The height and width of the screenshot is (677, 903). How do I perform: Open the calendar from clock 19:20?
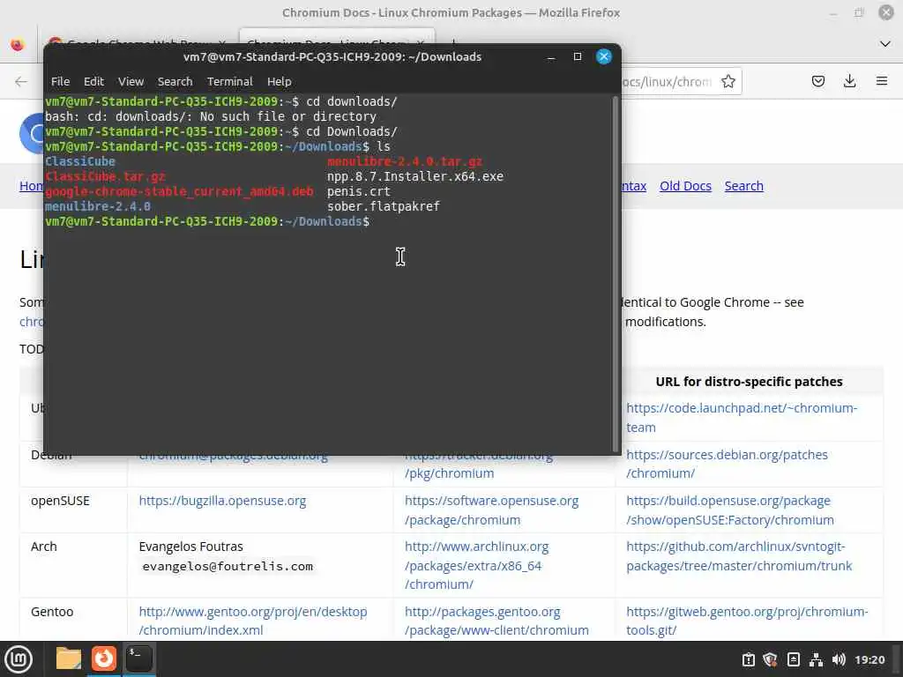(x=869, y=659)
